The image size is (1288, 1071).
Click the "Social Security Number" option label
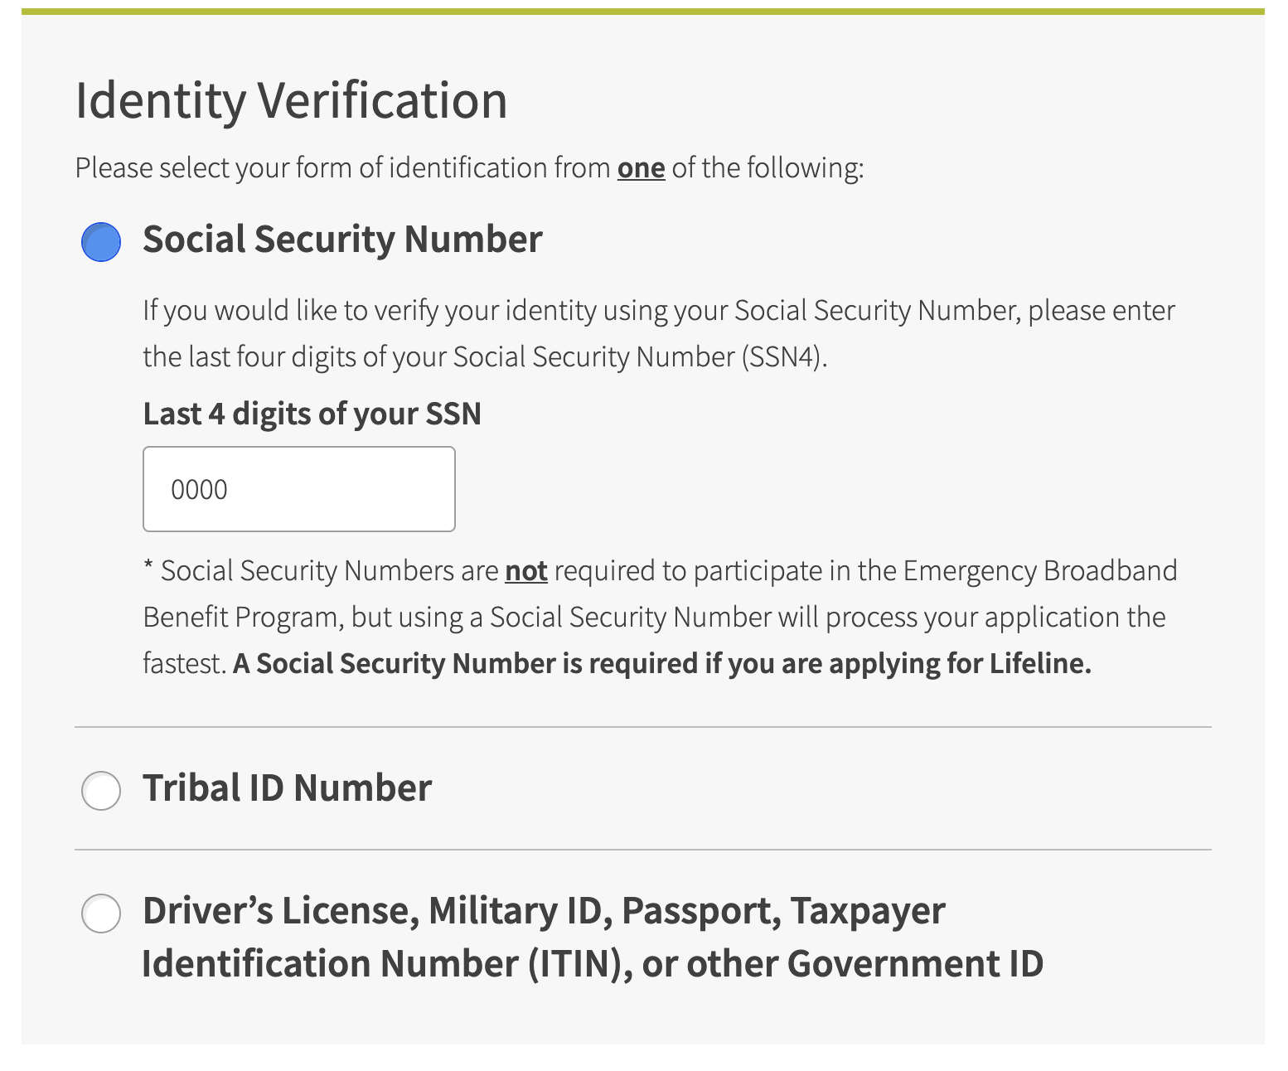342,240
